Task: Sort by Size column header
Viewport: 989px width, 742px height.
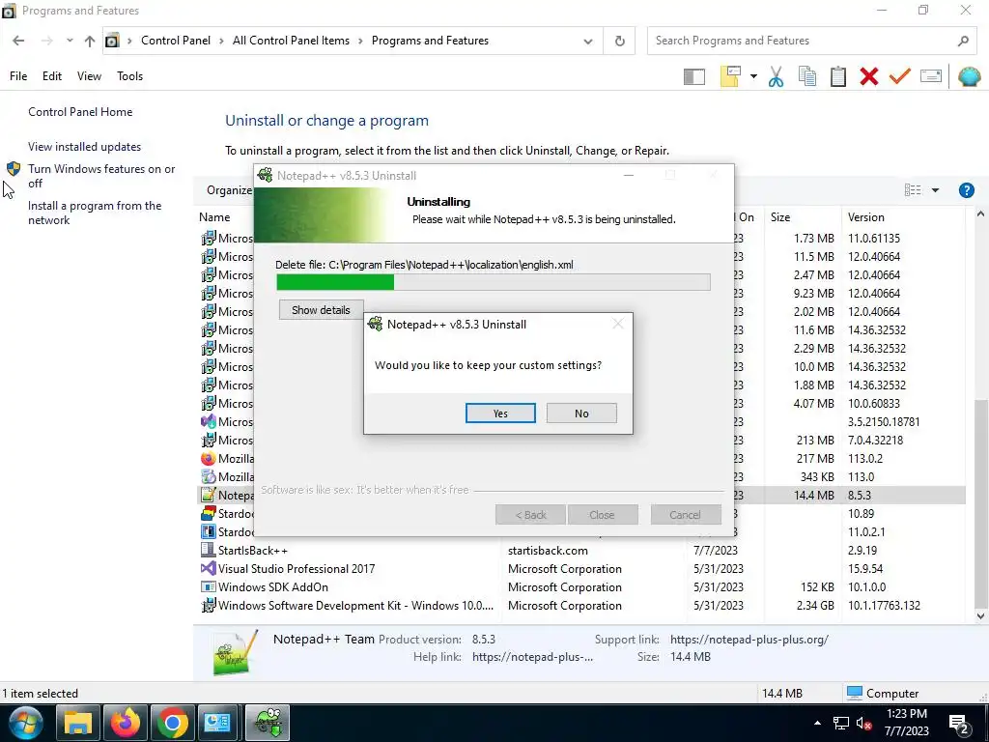Action: (780, 217)
